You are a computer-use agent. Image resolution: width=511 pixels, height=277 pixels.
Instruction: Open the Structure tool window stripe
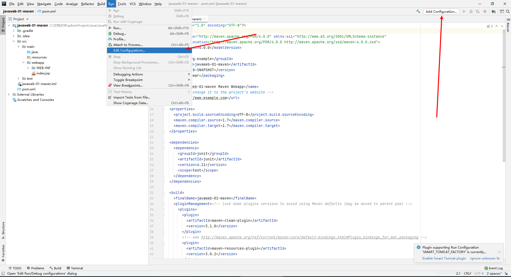click(3, 230)
